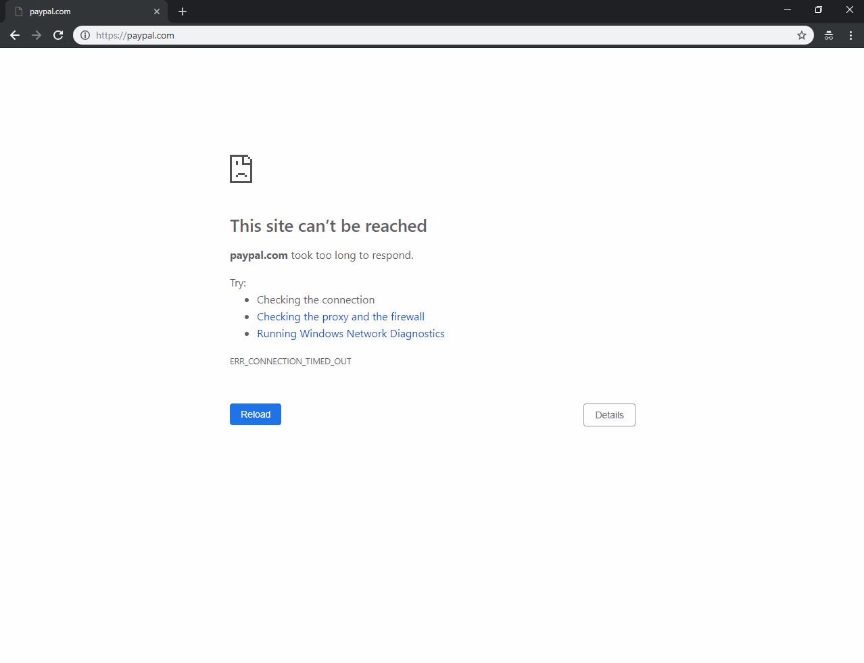This screenshot has width=864, height=663.
Task: Close the browser window
Action: tap(850, 9)
